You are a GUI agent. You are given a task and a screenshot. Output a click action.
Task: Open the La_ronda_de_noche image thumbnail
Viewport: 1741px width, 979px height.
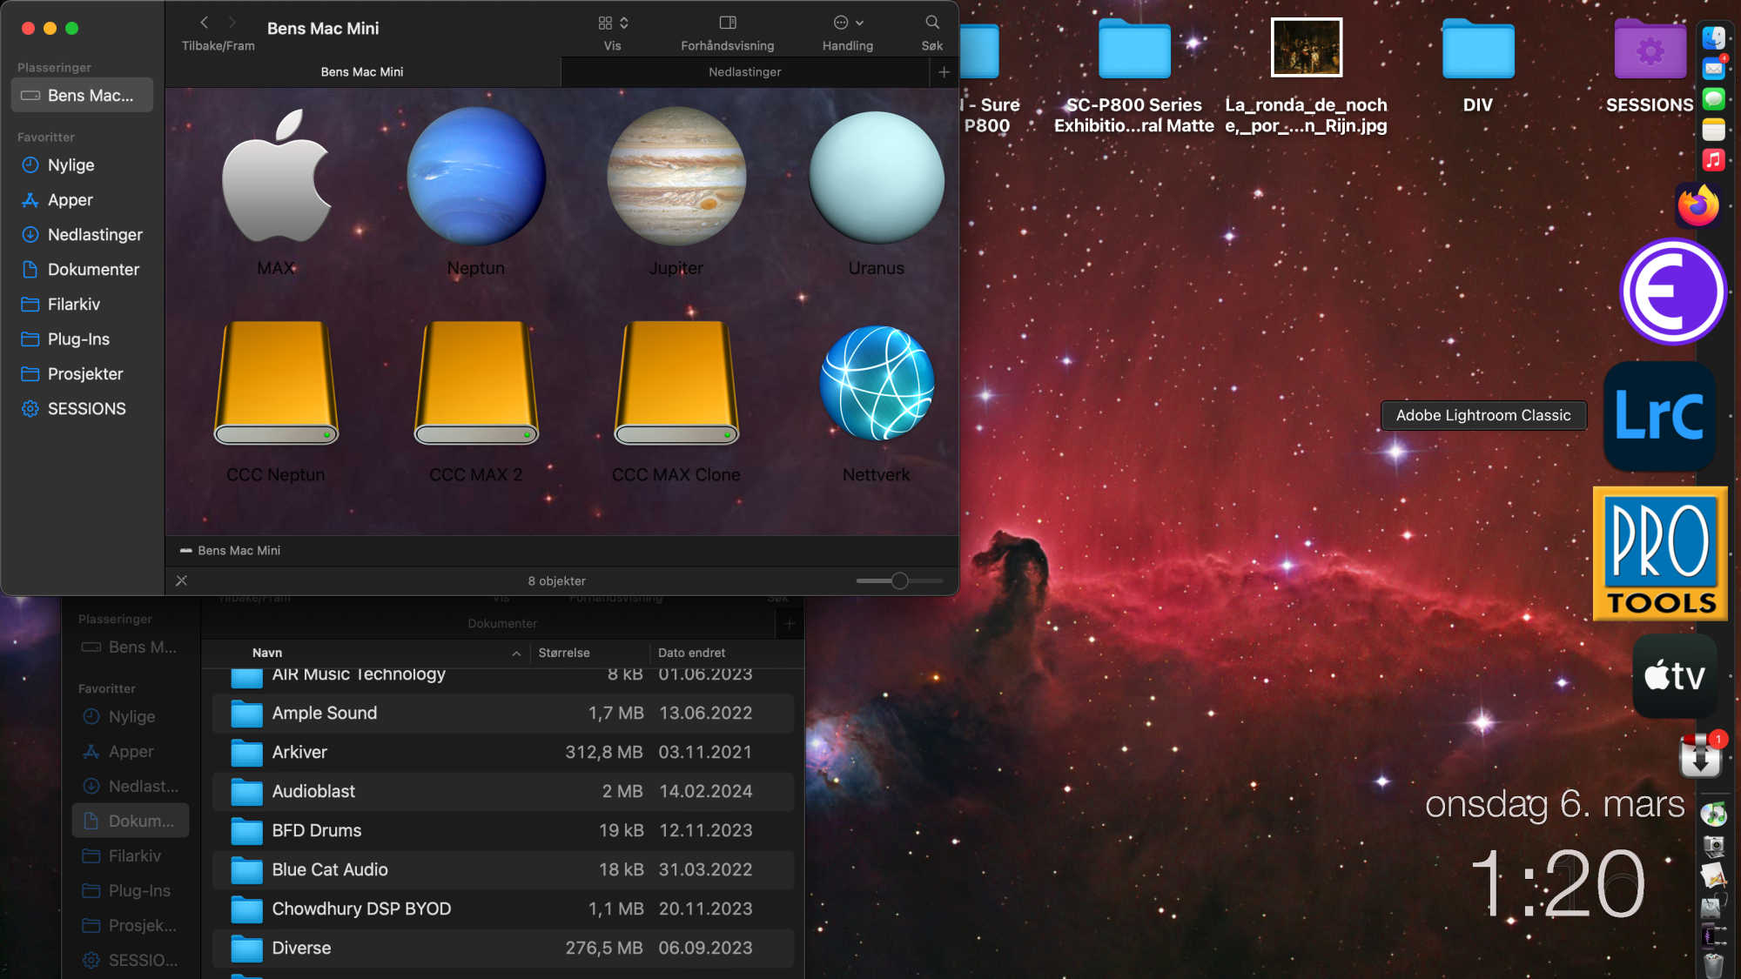1306,48
